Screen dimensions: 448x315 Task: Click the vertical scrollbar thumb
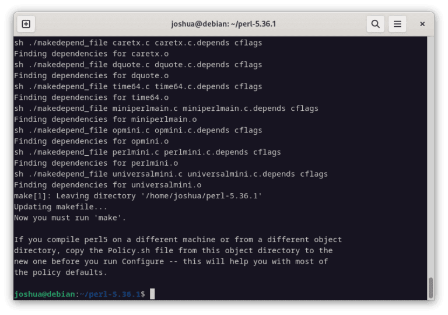point(430,288)
